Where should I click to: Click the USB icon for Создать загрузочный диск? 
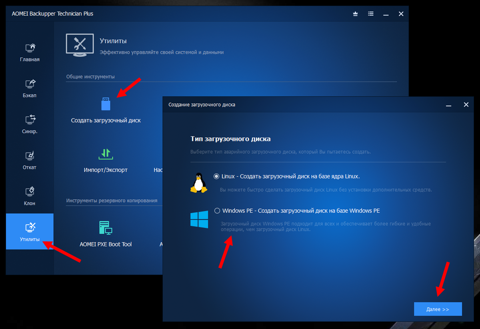click(106, 104)
